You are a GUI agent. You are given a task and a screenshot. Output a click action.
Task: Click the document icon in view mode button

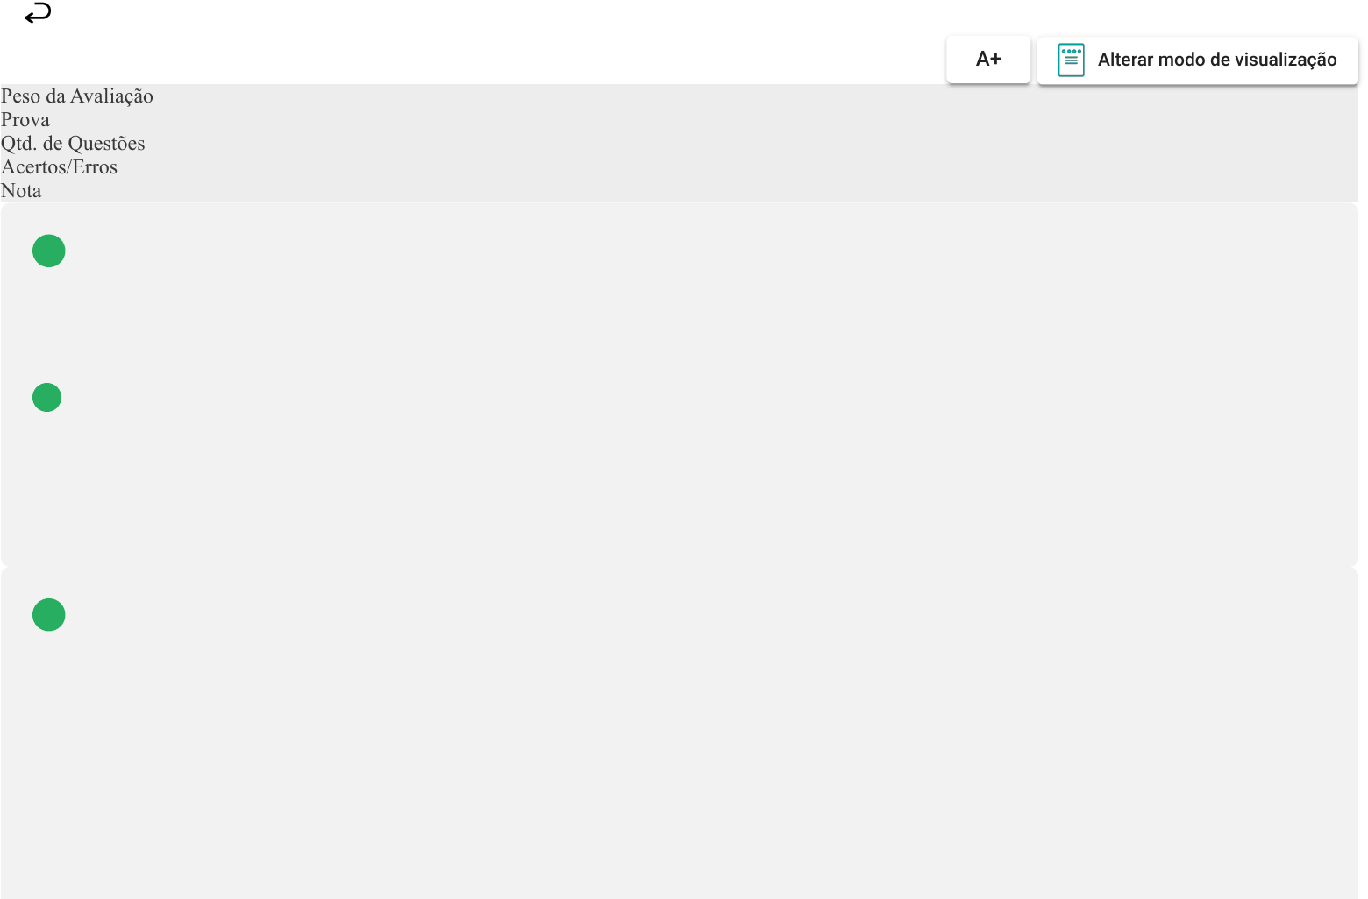click(1071, 60)
